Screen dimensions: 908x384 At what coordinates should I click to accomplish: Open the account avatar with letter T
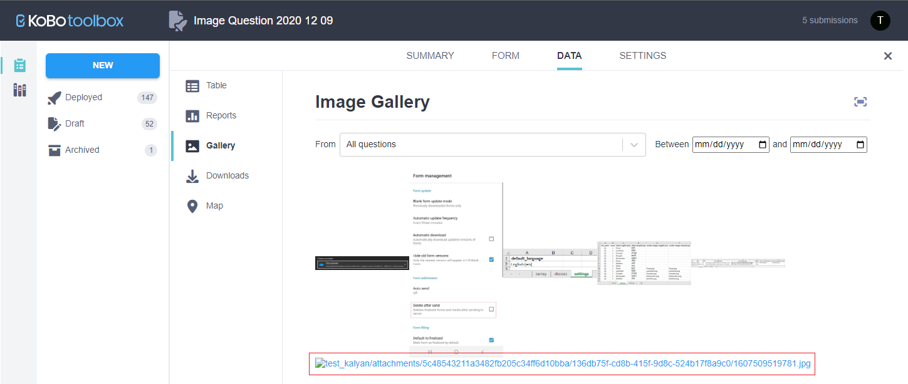point(880,20)
